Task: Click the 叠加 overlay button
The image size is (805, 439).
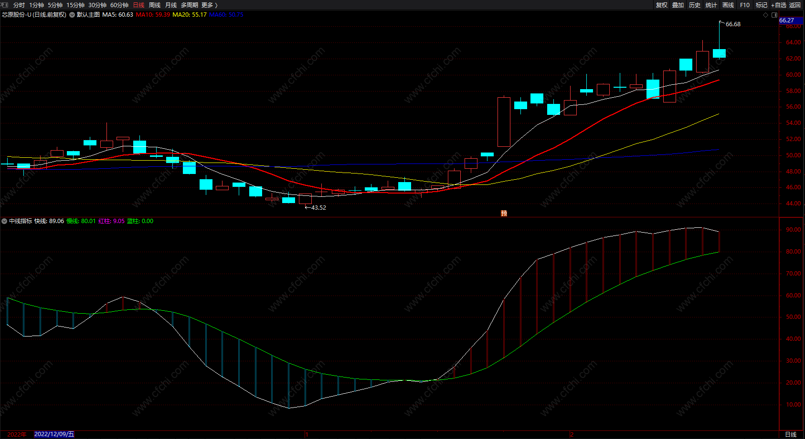Action: [x=678, y=5]
